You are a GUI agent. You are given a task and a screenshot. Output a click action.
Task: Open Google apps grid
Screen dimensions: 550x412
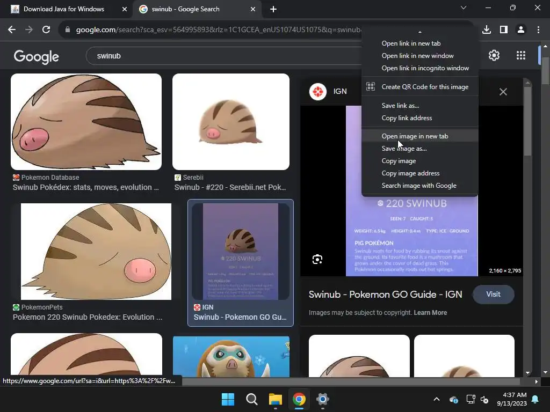click(x=521, y=55)
